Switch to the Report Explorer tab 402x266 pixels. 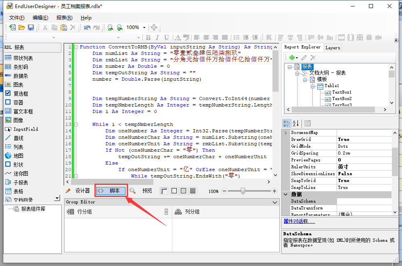(303, 47)
